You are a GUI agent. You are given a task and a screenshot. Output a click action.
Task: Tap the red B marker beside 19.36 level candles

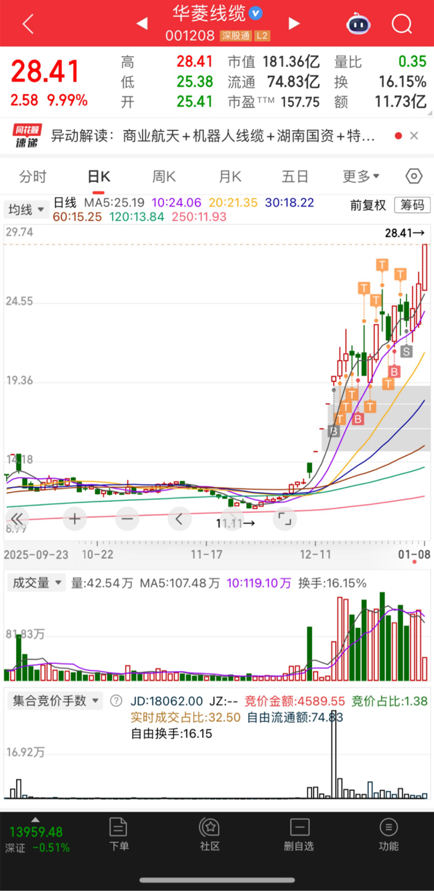coord(394,371)
